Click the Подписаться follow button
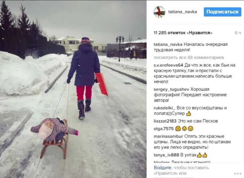244x178 pixels. [x=222, y=12]
